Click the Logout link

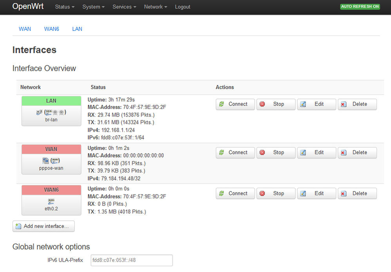(x=182, y=7)
